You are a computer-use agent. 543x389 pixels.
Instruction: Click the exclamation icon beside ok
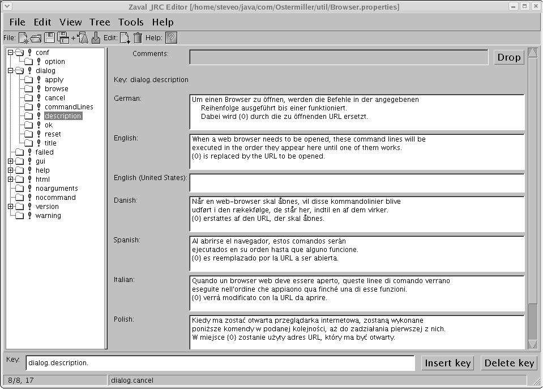[x=39, y=125]
